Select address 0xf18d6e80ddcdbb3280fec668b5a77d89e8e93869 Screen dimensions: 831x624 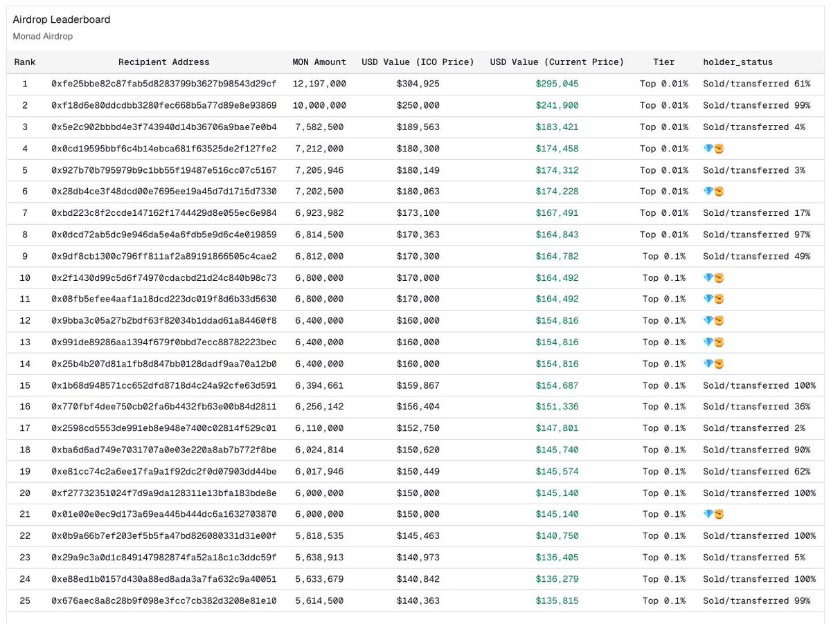click(164, 106)
